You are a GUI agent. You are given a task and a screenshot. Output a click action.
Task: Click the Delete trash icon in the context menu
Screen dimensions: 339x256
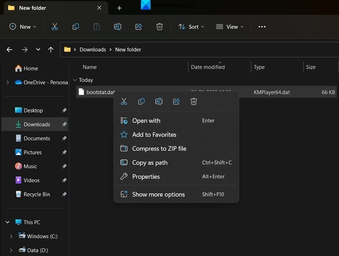194,101
